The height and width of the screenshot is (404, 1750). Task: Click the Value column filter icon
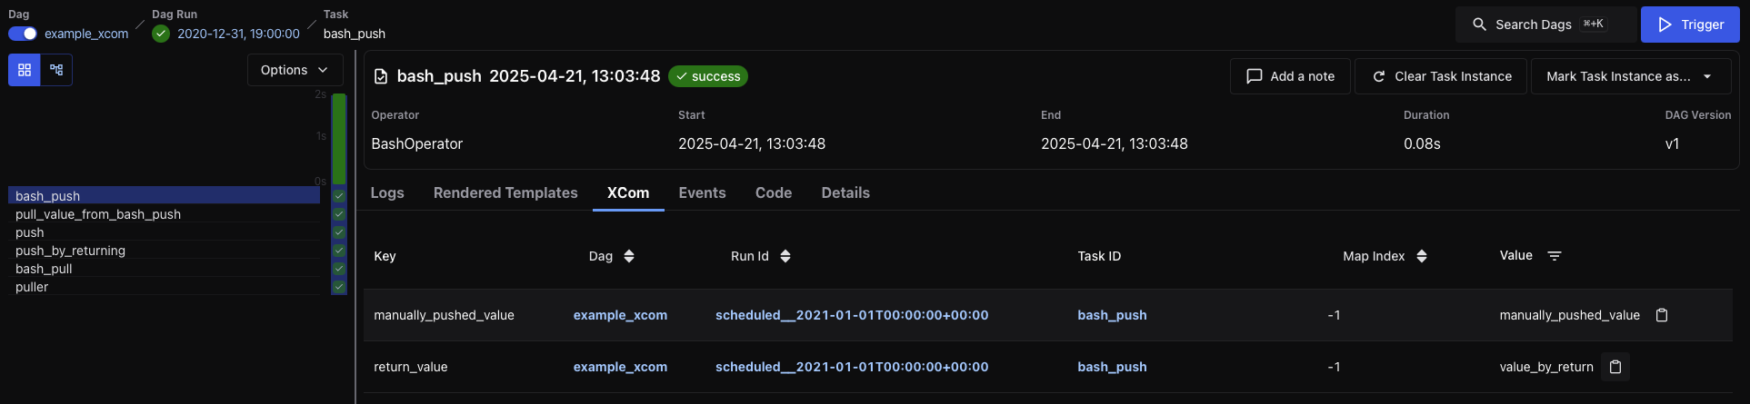1555,256
